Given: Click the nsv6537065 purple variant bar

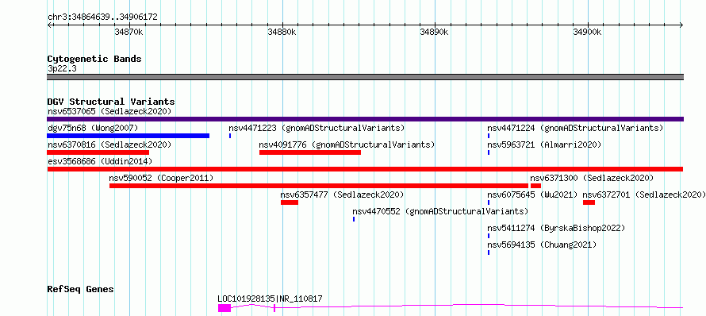Looking at the screenshot, I should [365, 119].
